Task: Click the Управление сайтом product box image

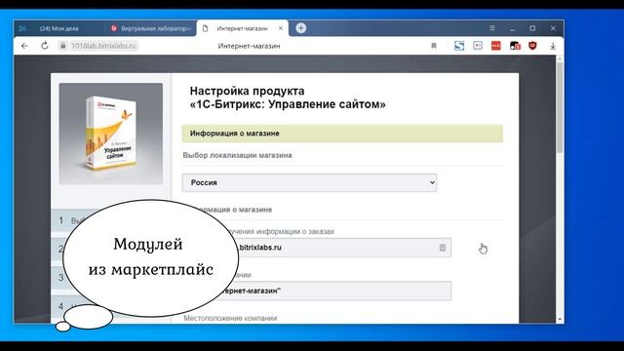Action: click(x=110, y=134)
